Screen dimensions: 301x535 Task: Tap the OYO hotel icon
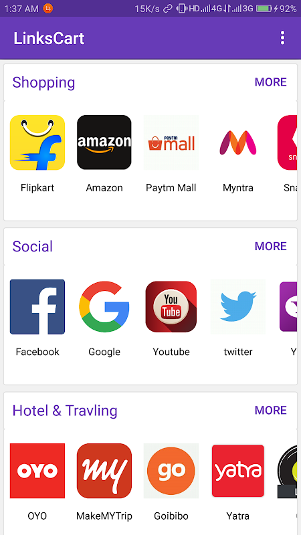[37, 471]
